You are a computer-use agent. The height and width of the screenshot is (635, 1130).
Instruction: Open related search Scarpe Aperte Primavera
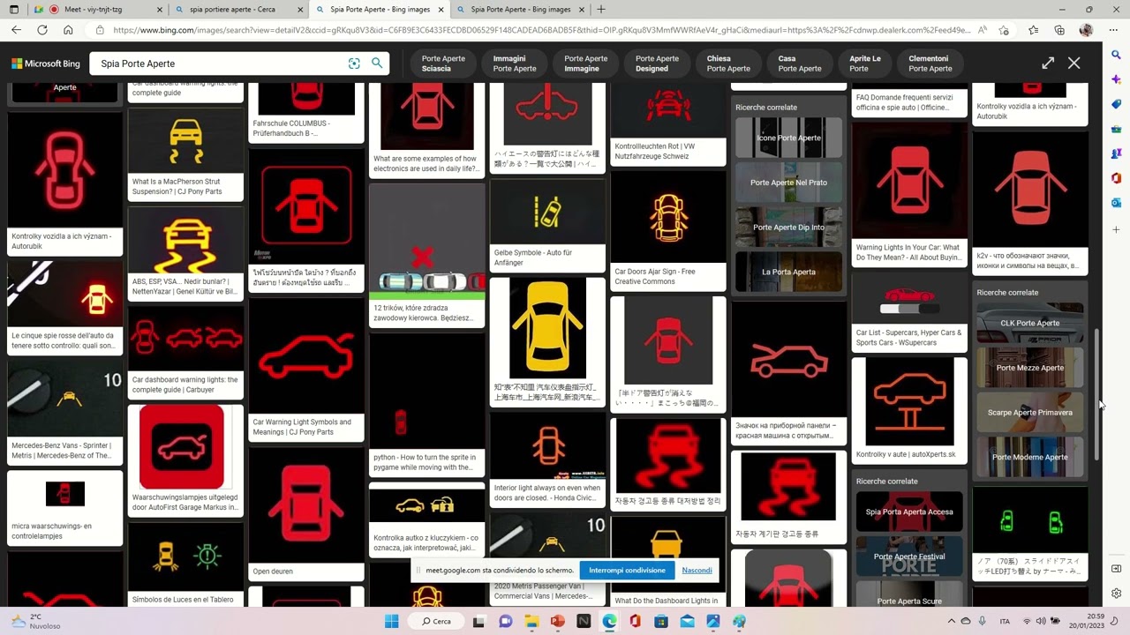point(1030,412)
